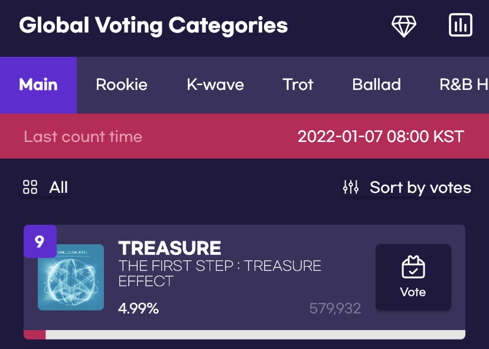Select the Ballad tab

[x=376, y=85]
